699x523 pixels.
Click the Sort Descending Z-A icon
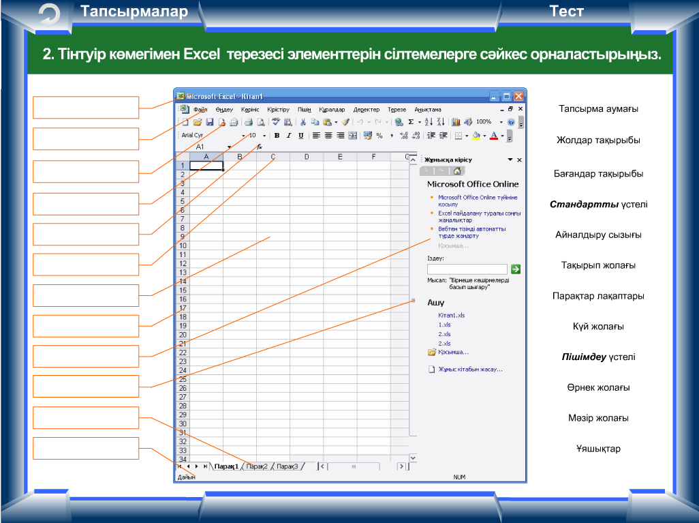pos(440,122)
